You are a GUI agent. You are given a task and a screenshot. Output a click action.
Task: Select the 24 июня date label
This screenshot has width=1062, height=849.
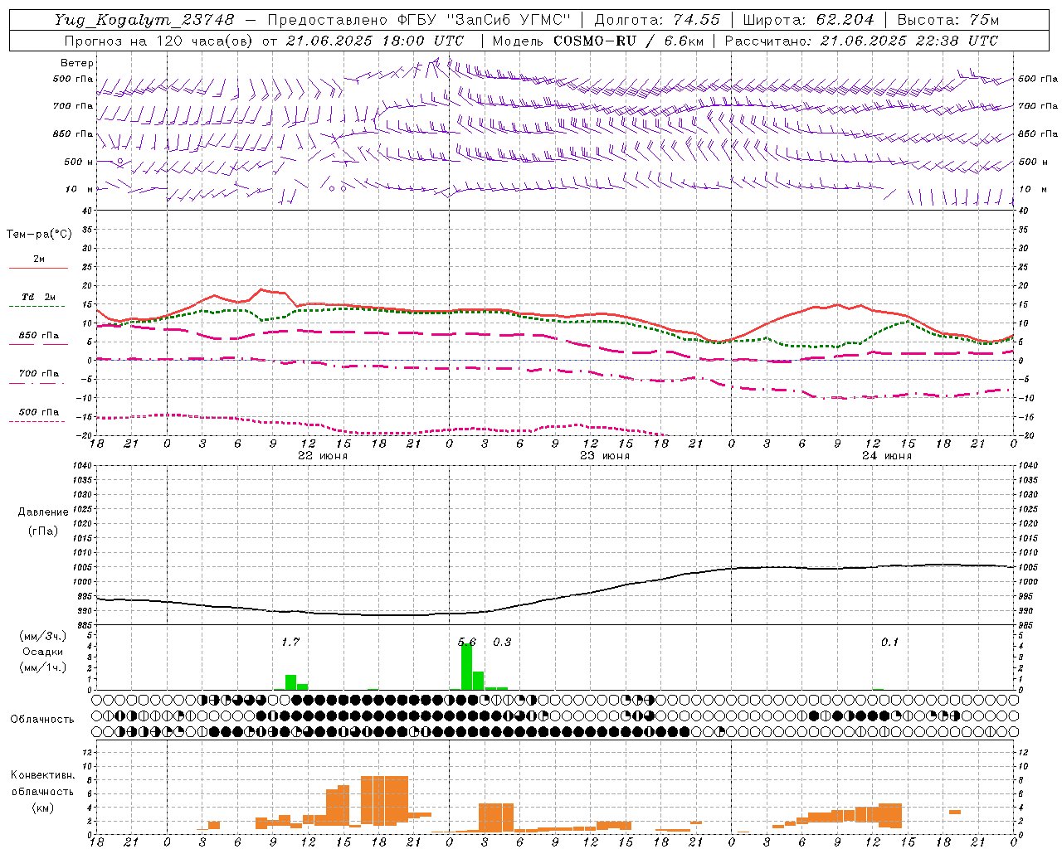point(887,456)
